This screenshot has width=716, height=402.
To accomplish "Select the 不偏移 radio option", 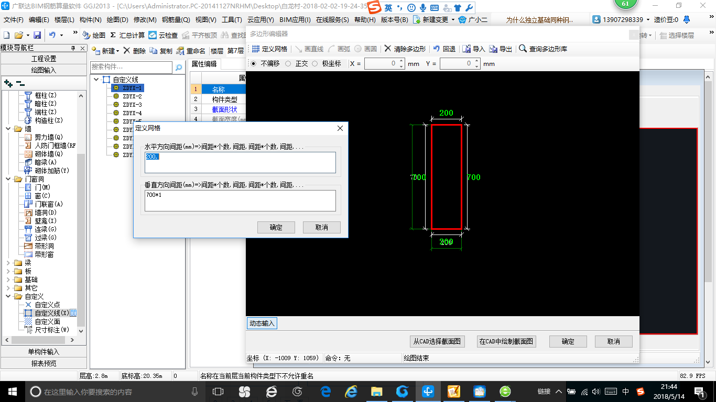I will coord(254,63).
